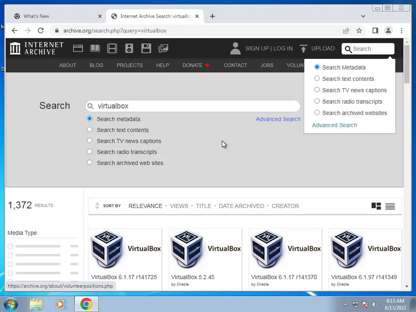Close the Internet Archive Search tab
The height and width of the screenshot is (312, 416).
point(197,16)
